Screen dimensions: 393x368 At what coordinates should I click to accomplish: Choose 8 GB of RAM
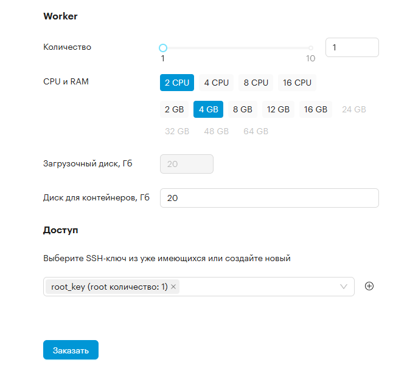(242, 109)
